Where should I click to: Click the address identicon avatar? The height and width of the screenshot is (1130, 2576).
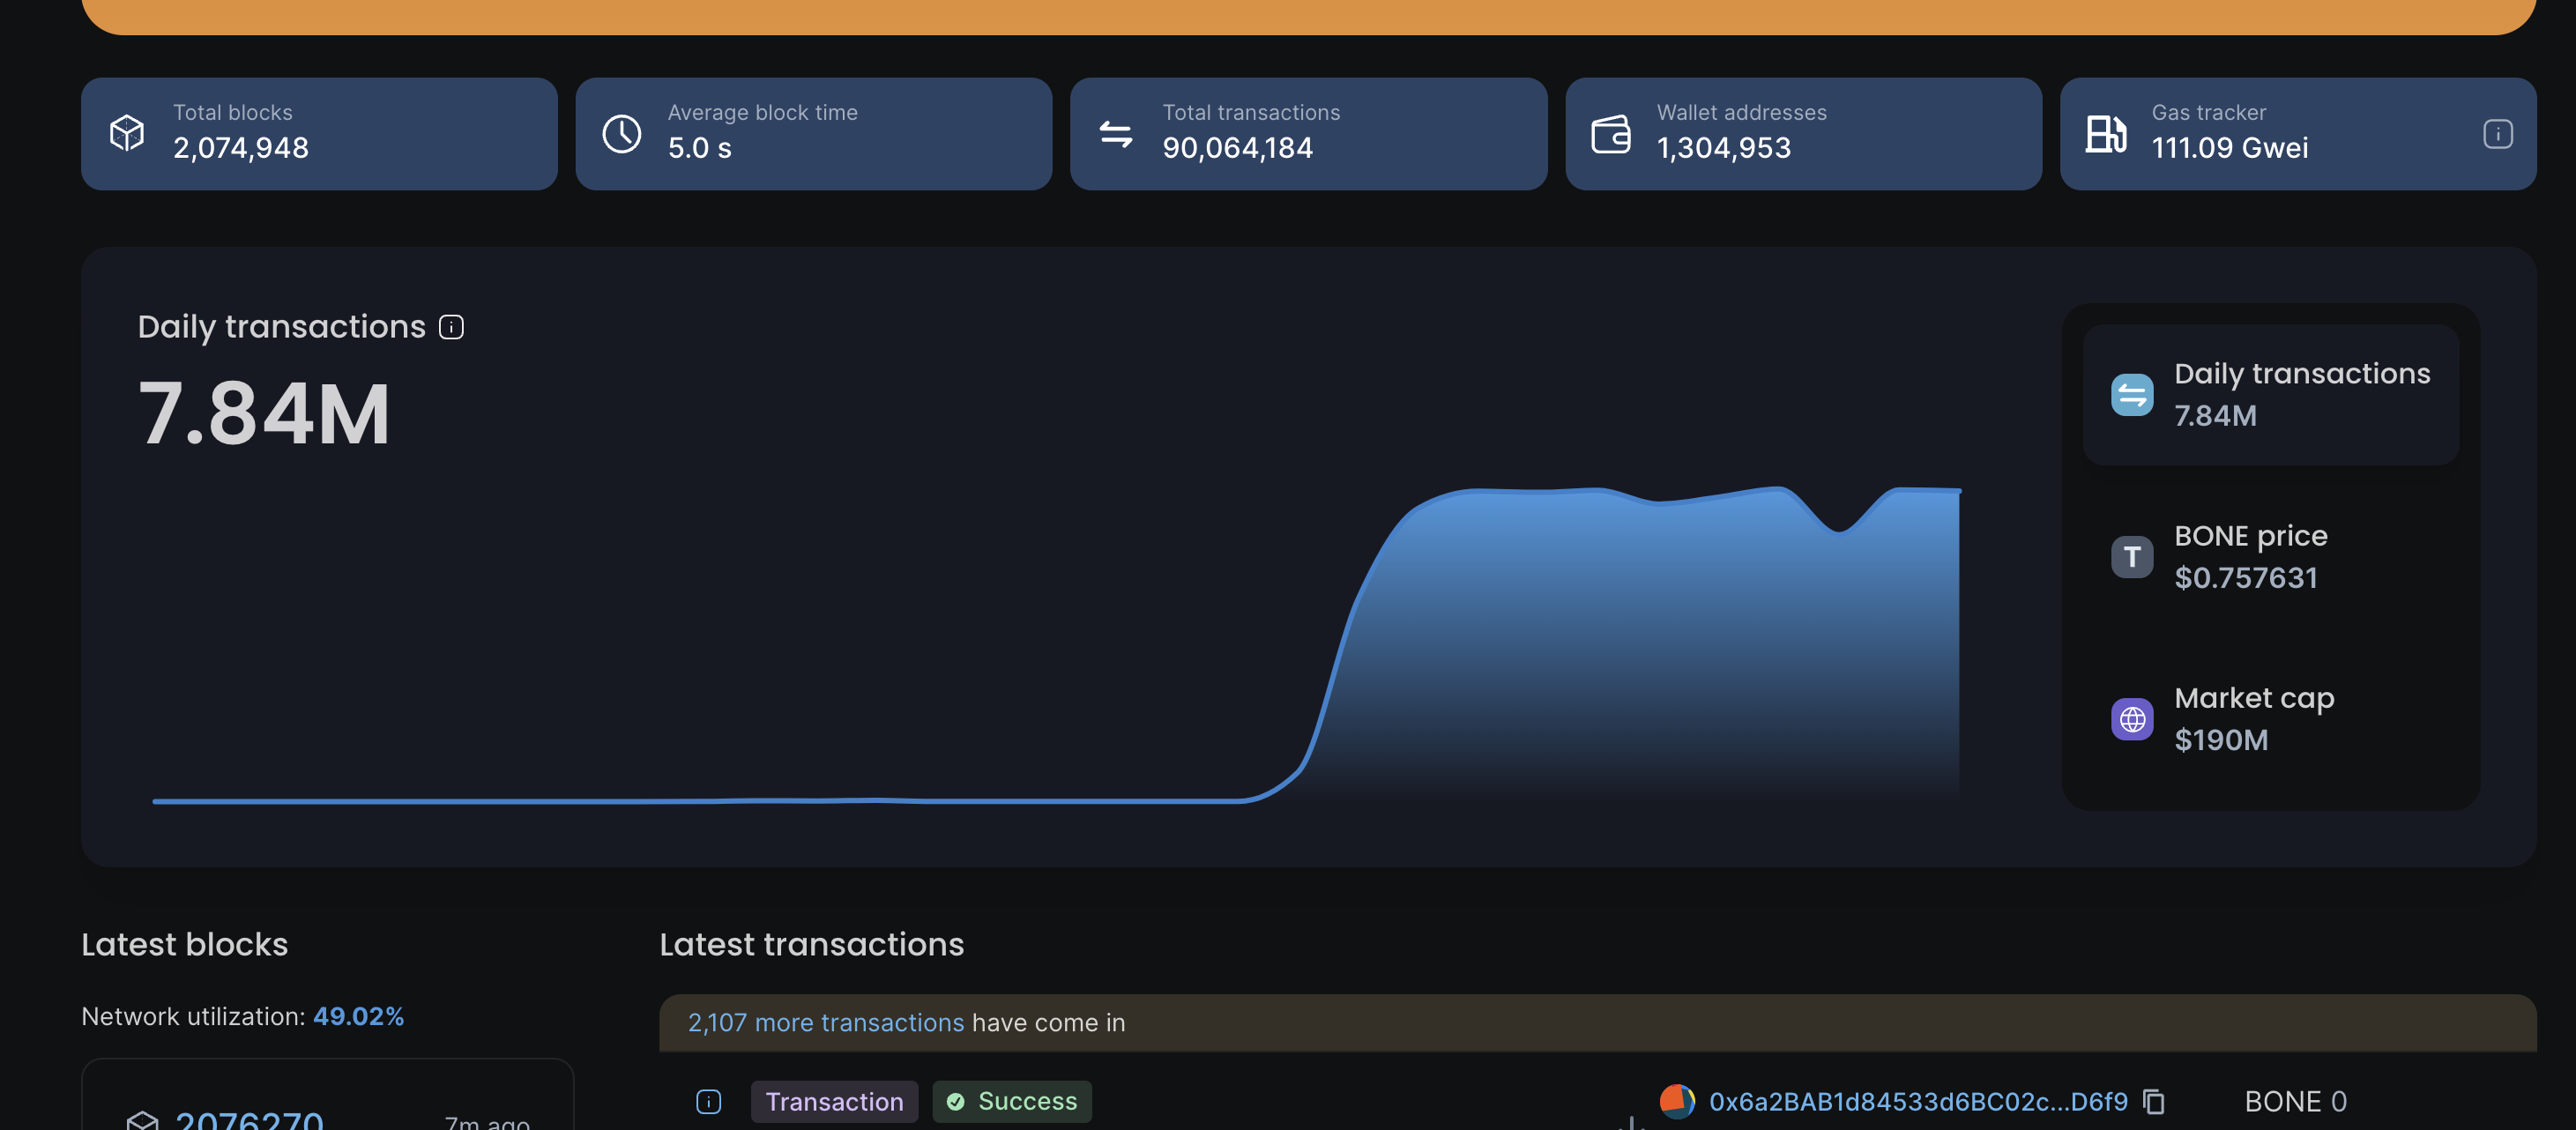[1676, 1101]
